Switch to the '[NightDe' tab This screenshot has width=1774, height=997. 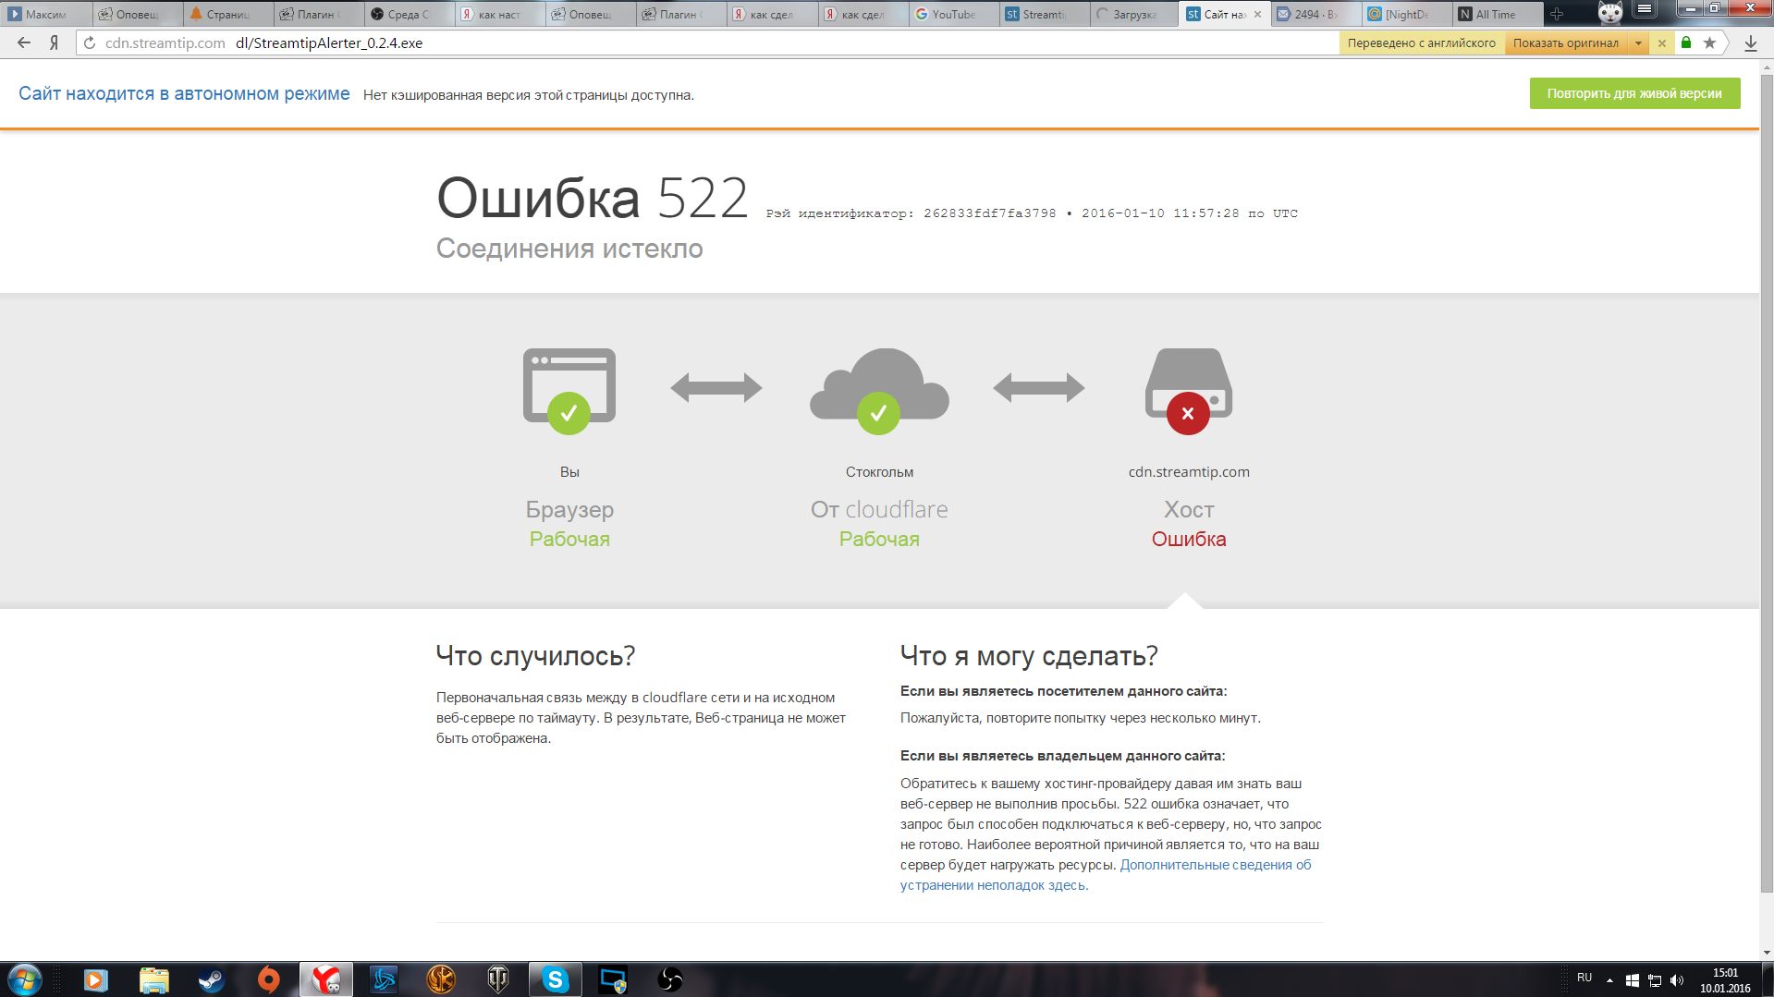1405,14
